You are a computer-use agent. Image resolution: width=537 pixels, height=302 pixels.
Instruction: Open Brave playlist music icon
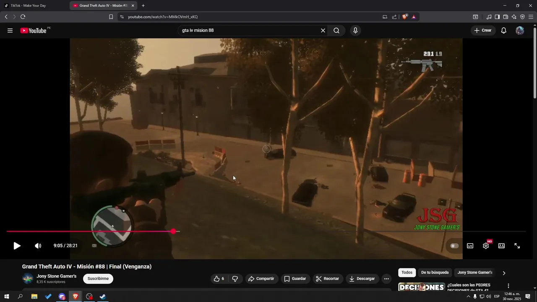[489, 17]
